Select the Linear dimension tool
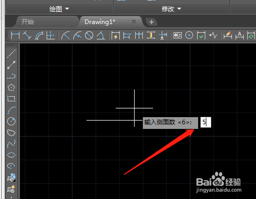This screenshot has width=256, height=199. point(15,35)
